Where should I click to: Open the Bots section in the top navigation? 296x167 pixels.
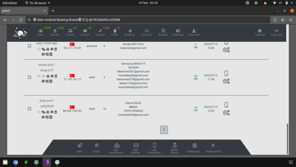[x=40, y=32]
